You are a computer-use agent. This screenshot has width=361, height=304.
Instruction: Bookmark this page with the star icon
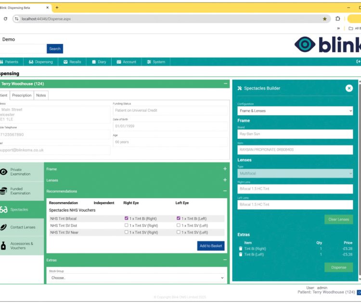tap(325, 19)
